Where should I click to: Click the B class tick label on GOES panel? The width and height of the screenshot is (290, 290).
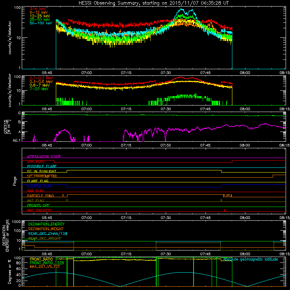tap(20, 122)
